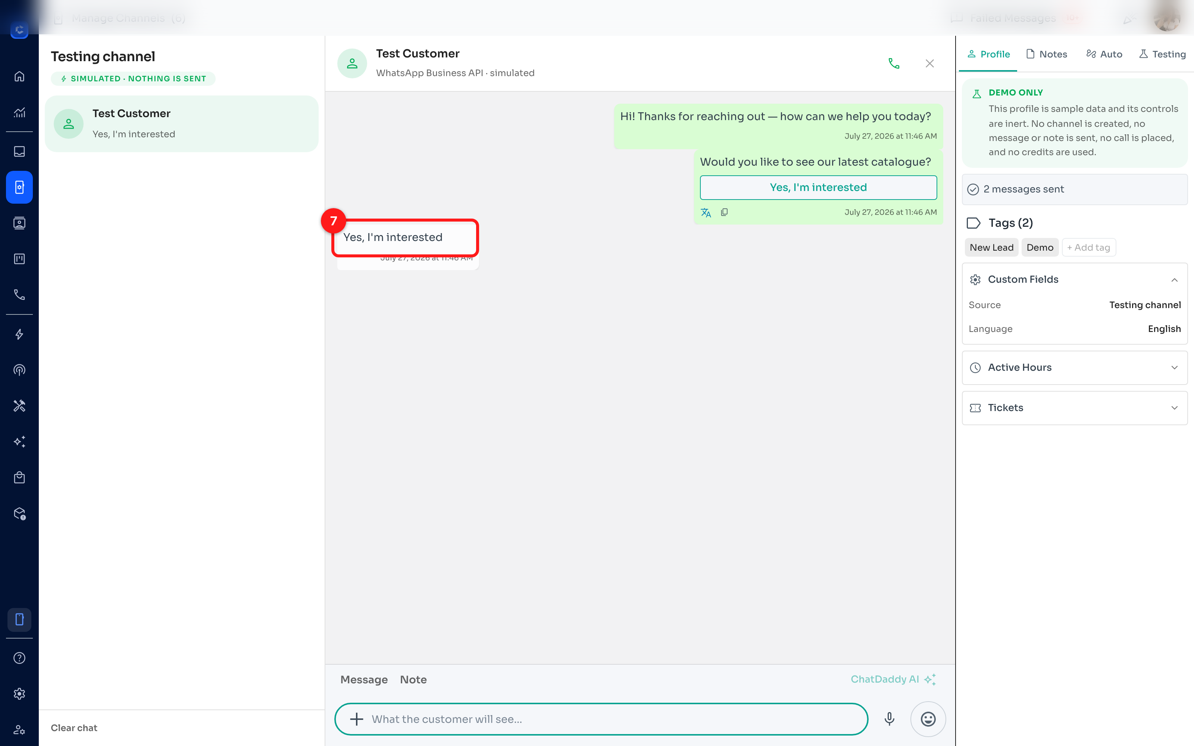This screenshot has width=1194, height=746.
Task: Open the broadcast signal icon in sidebar
Action: 19,370
